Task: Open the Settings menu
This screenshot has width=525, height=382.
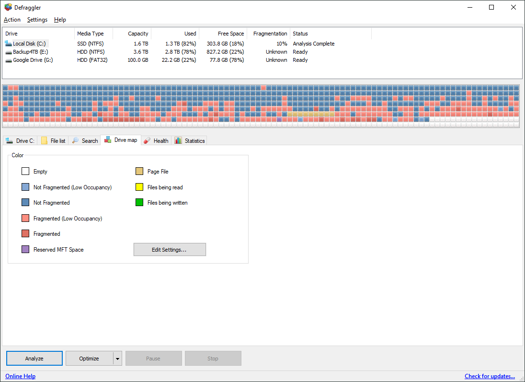Action: [x=37, y=20]
